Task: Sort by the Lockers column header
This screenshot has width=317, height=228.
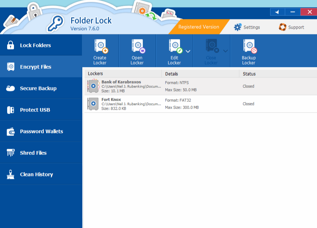Action: pyautogui.click(x=123, y=74)
